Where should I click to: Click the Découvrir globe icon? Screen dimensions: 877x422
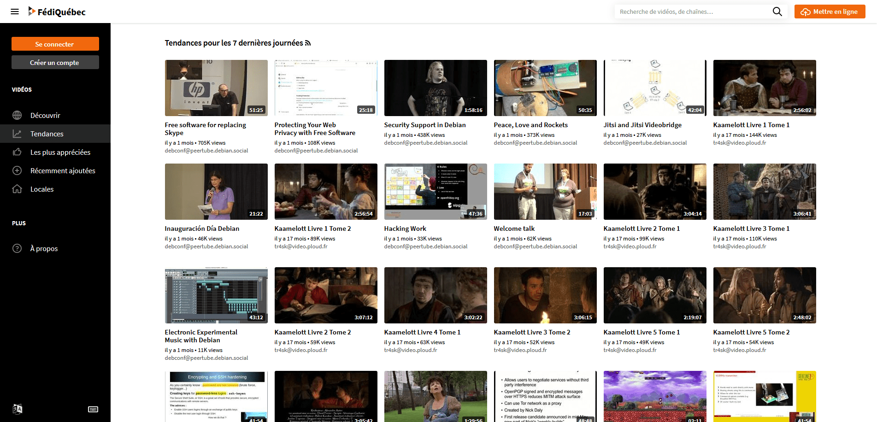click(x=17, y=115)
